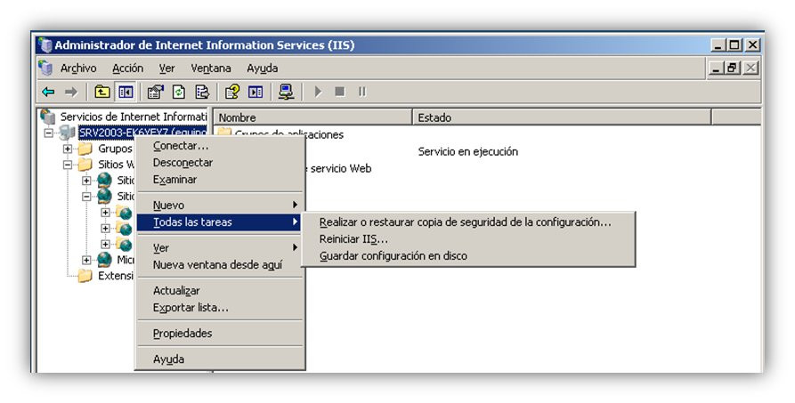The width and height of the screenshot is (795, 403).
Task: Open the Ventana menu
Action: point(211,68)
